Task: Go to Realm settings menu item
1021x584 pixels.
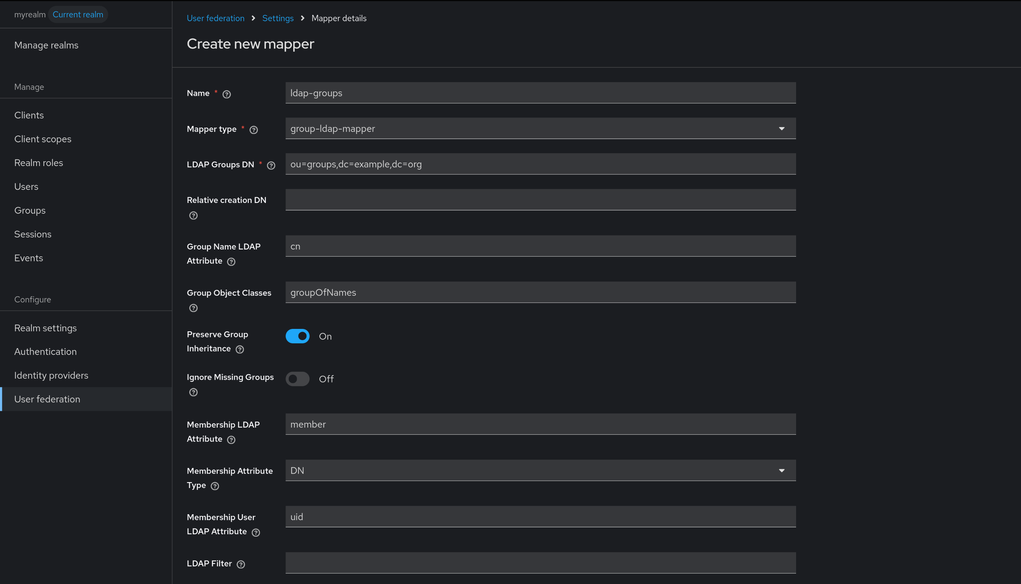Action: point(45,328)
